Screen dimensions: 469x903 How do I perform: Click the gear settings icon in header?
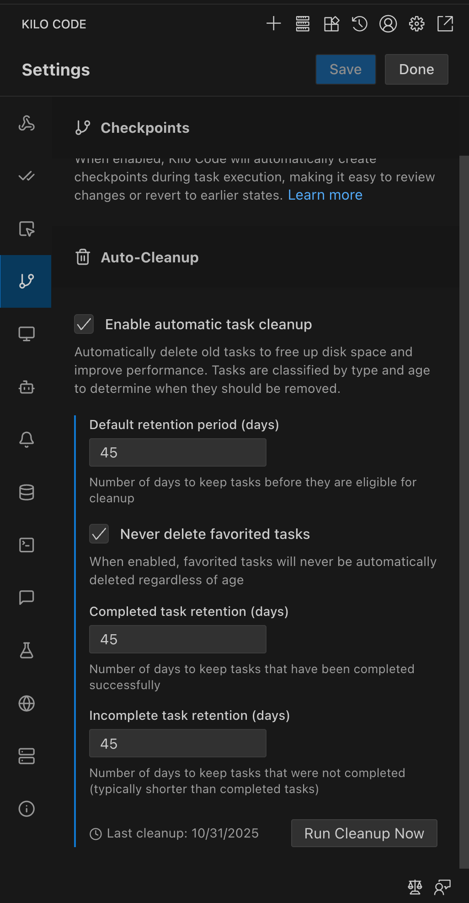416,24
